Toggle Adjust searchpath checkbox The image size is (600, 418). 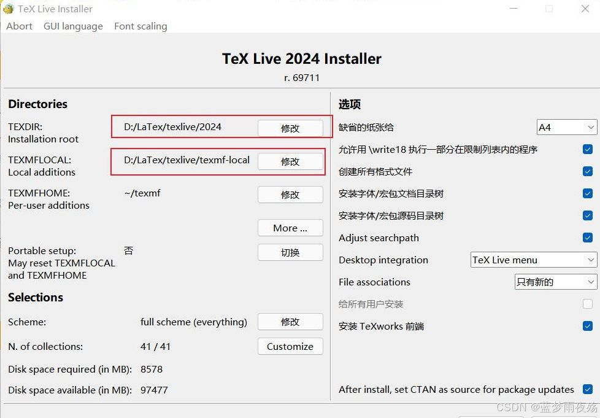coord(588,238)
